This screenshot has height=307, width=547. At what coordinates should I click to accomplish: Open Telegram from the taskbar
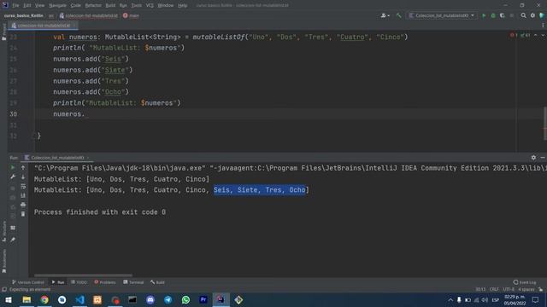click(x=168, y=299)
